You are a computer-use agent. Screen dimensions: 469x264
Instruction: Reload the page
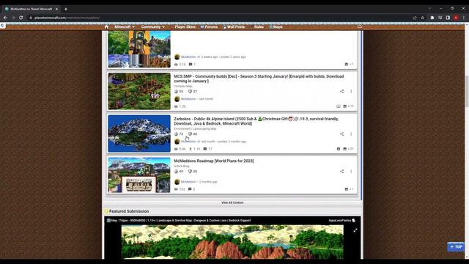[21, 18]
